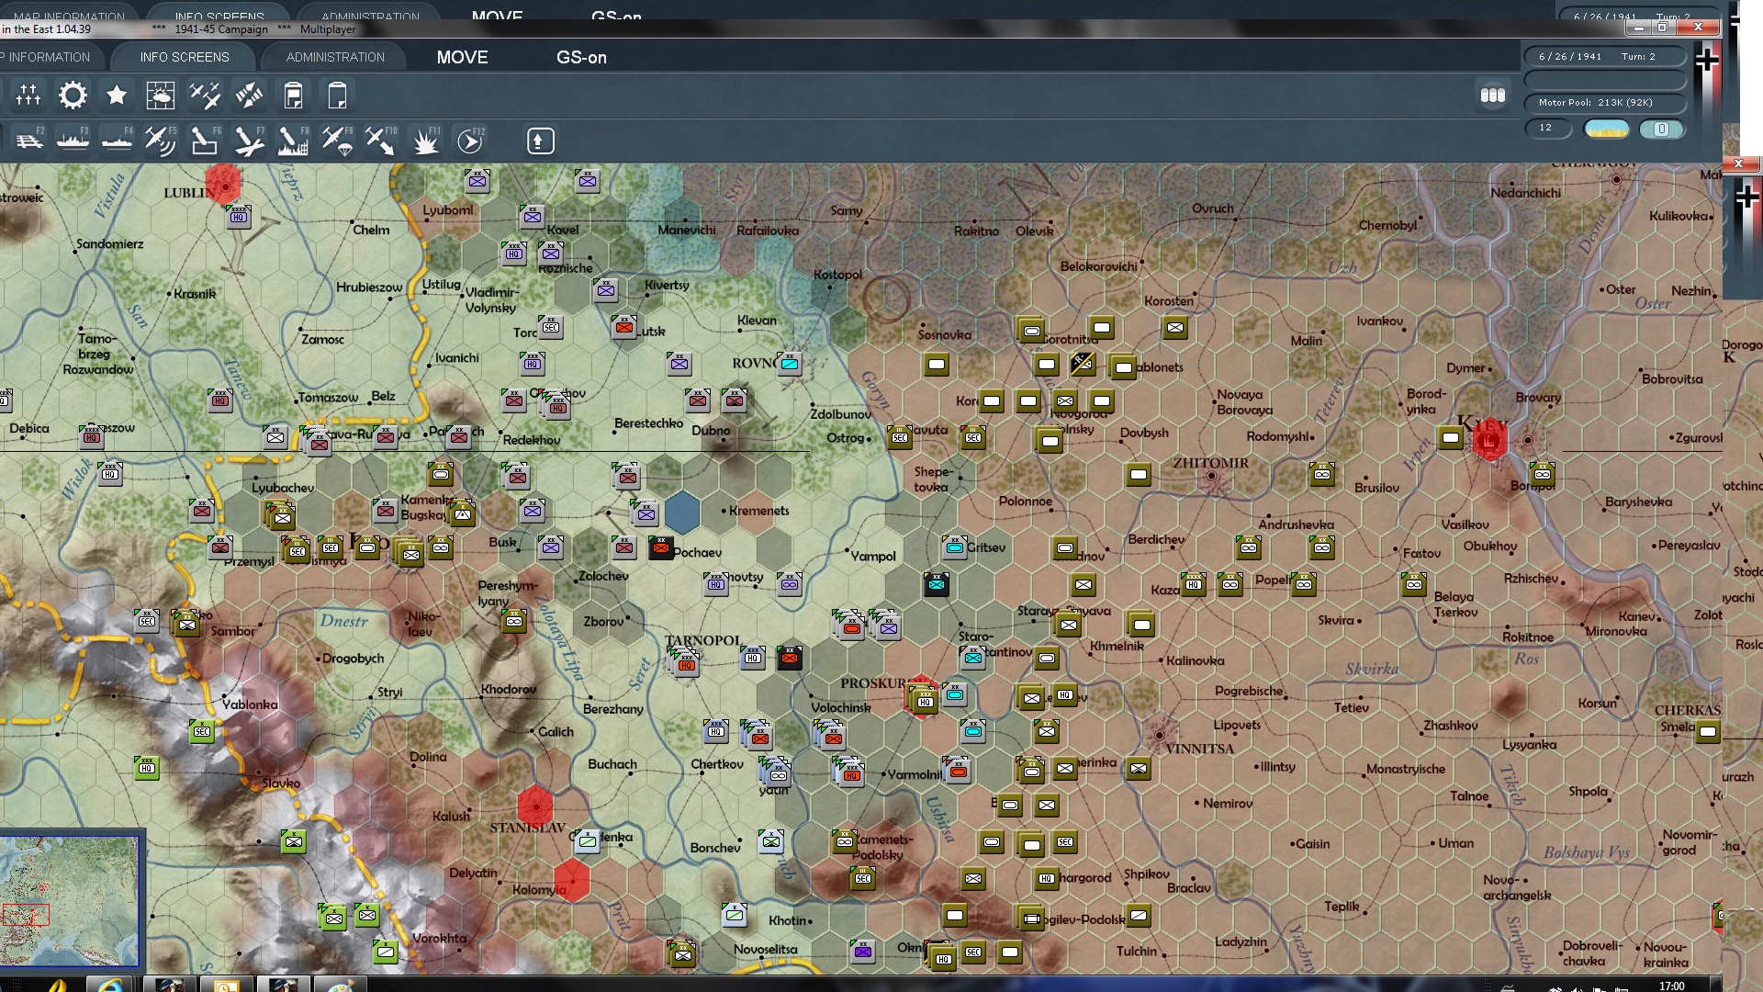Click the crossed arrows toolbar icon
Screen dimensions: 1763x992
pyautogui.click(x=249, y=95)
